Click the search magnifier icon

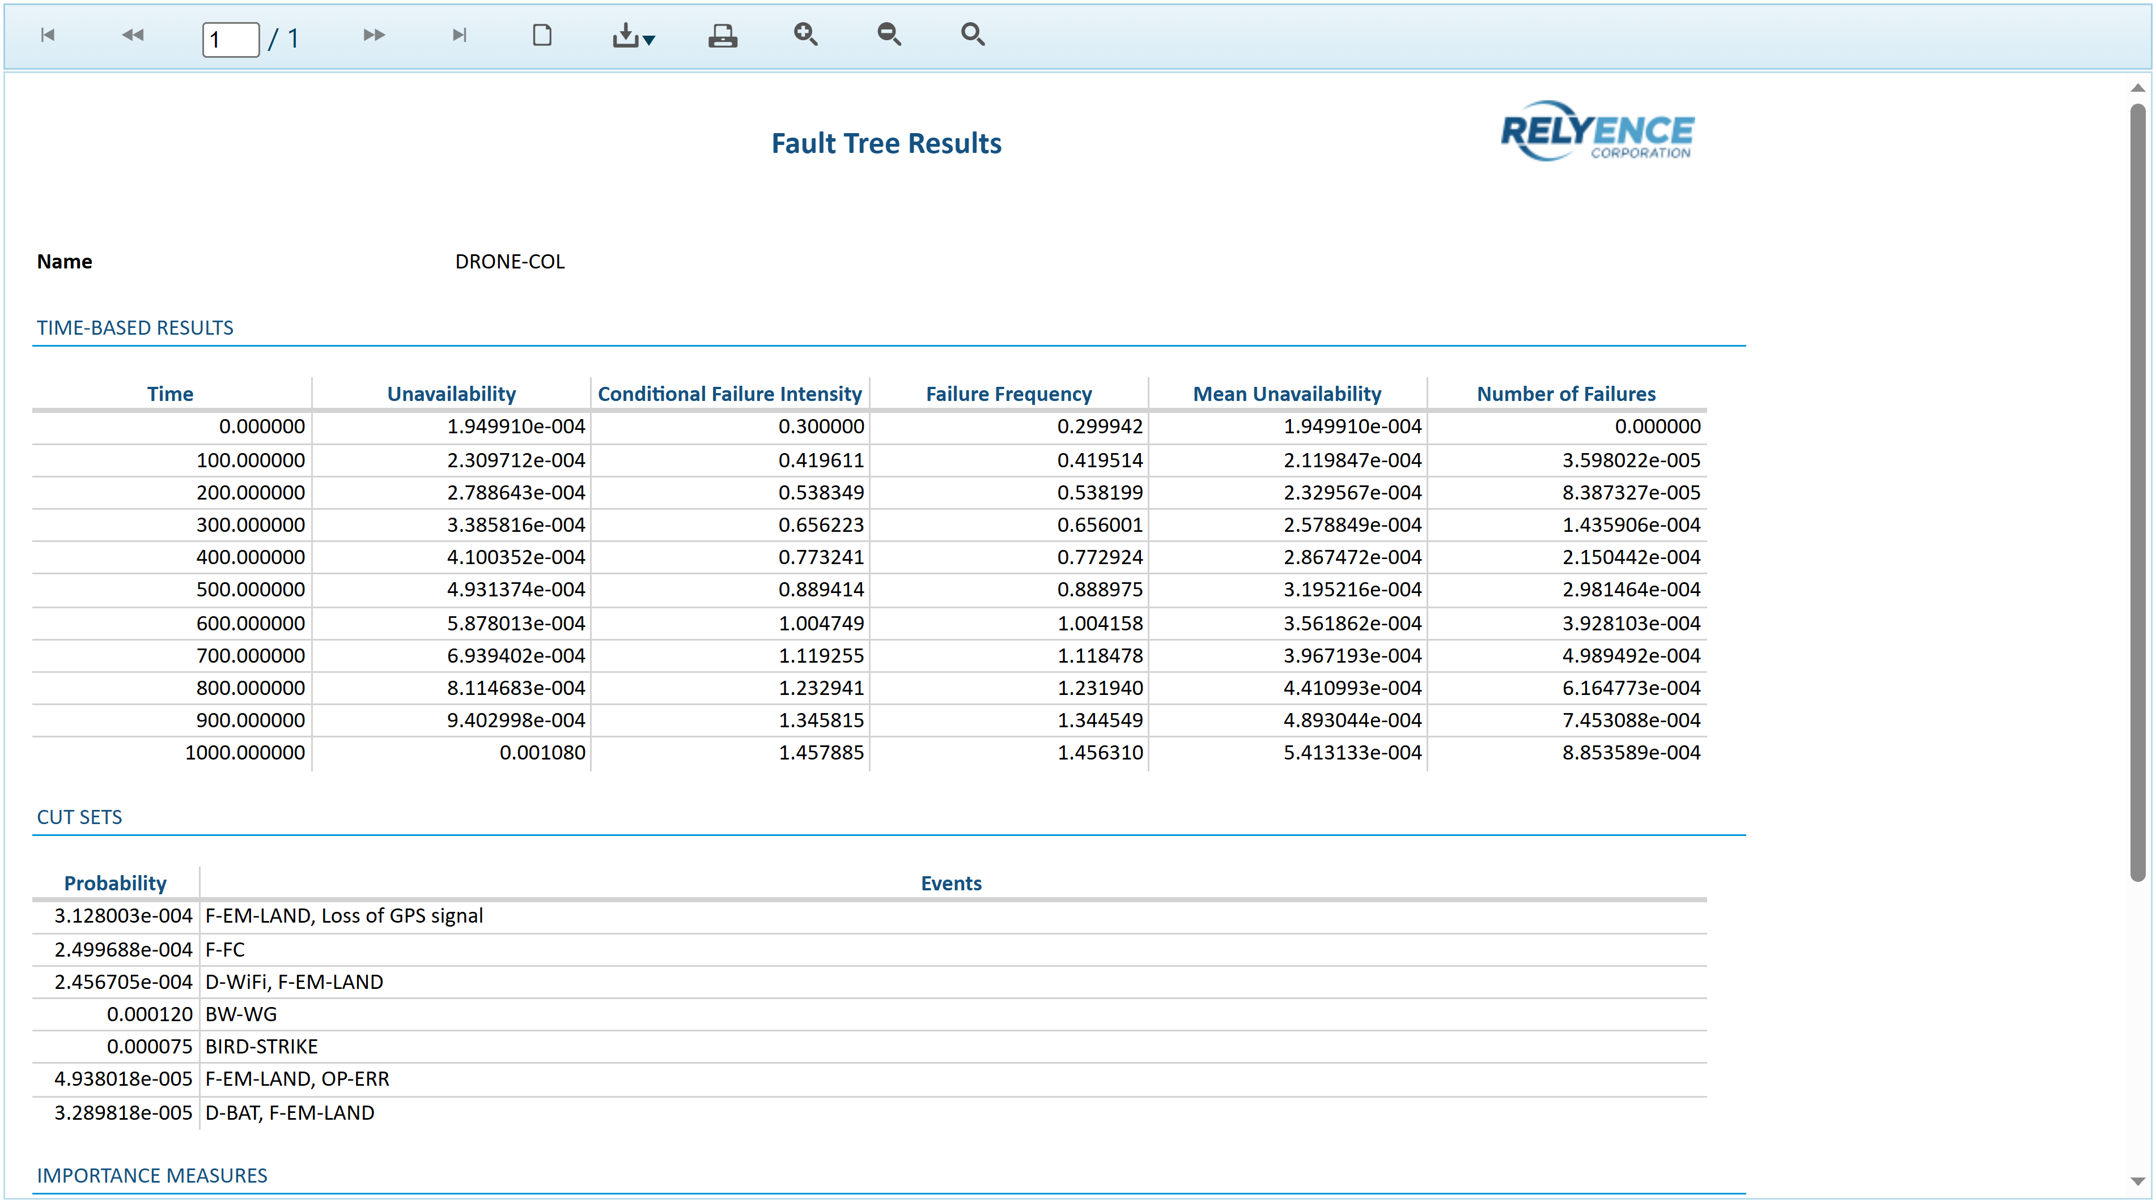tap(973, 35)
